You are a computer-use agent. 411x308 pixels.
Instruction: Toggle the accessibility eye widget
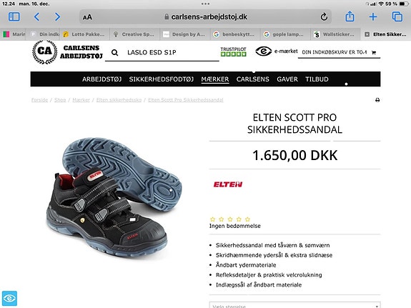click(x=9, y=298)
